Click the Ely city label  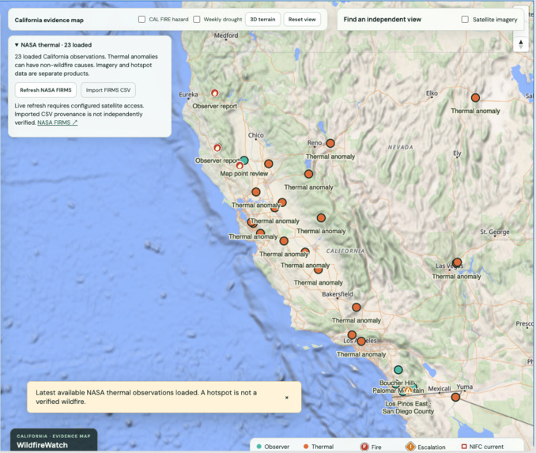457,153
